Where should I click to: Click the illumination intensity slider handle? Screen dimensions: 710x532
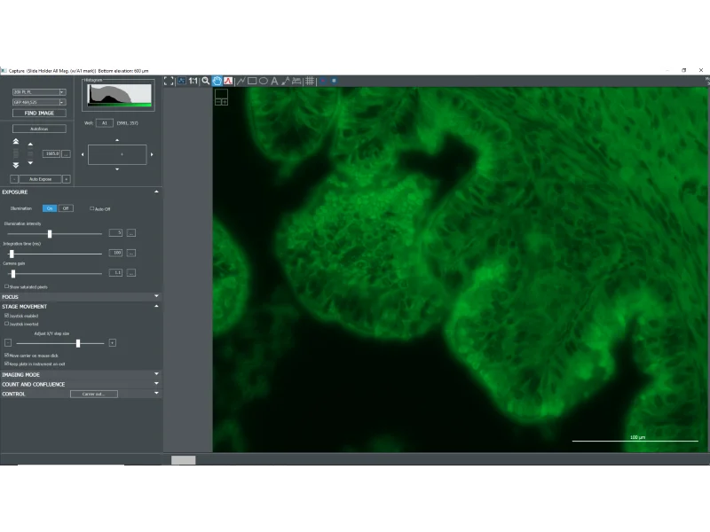50,234
